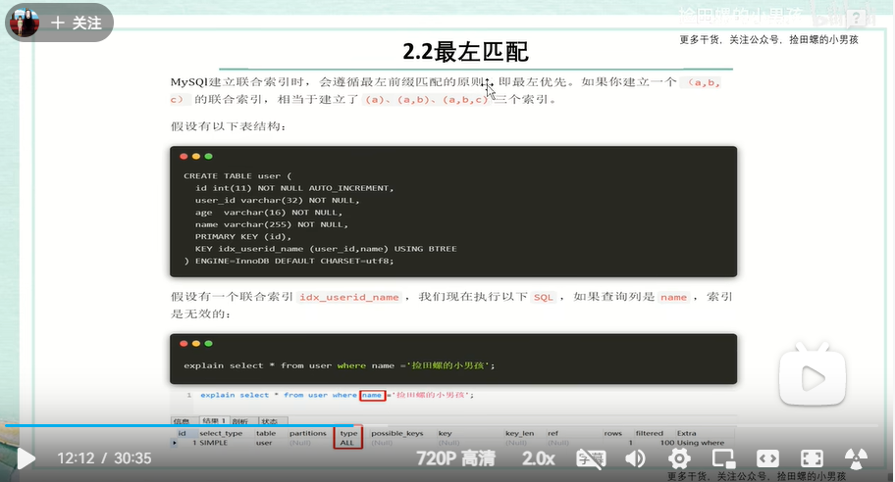Image resolution: width=895 pixels, height=482 pixels.
Task: Click the play button in the control bar
Action: click(x=26, y=458)
